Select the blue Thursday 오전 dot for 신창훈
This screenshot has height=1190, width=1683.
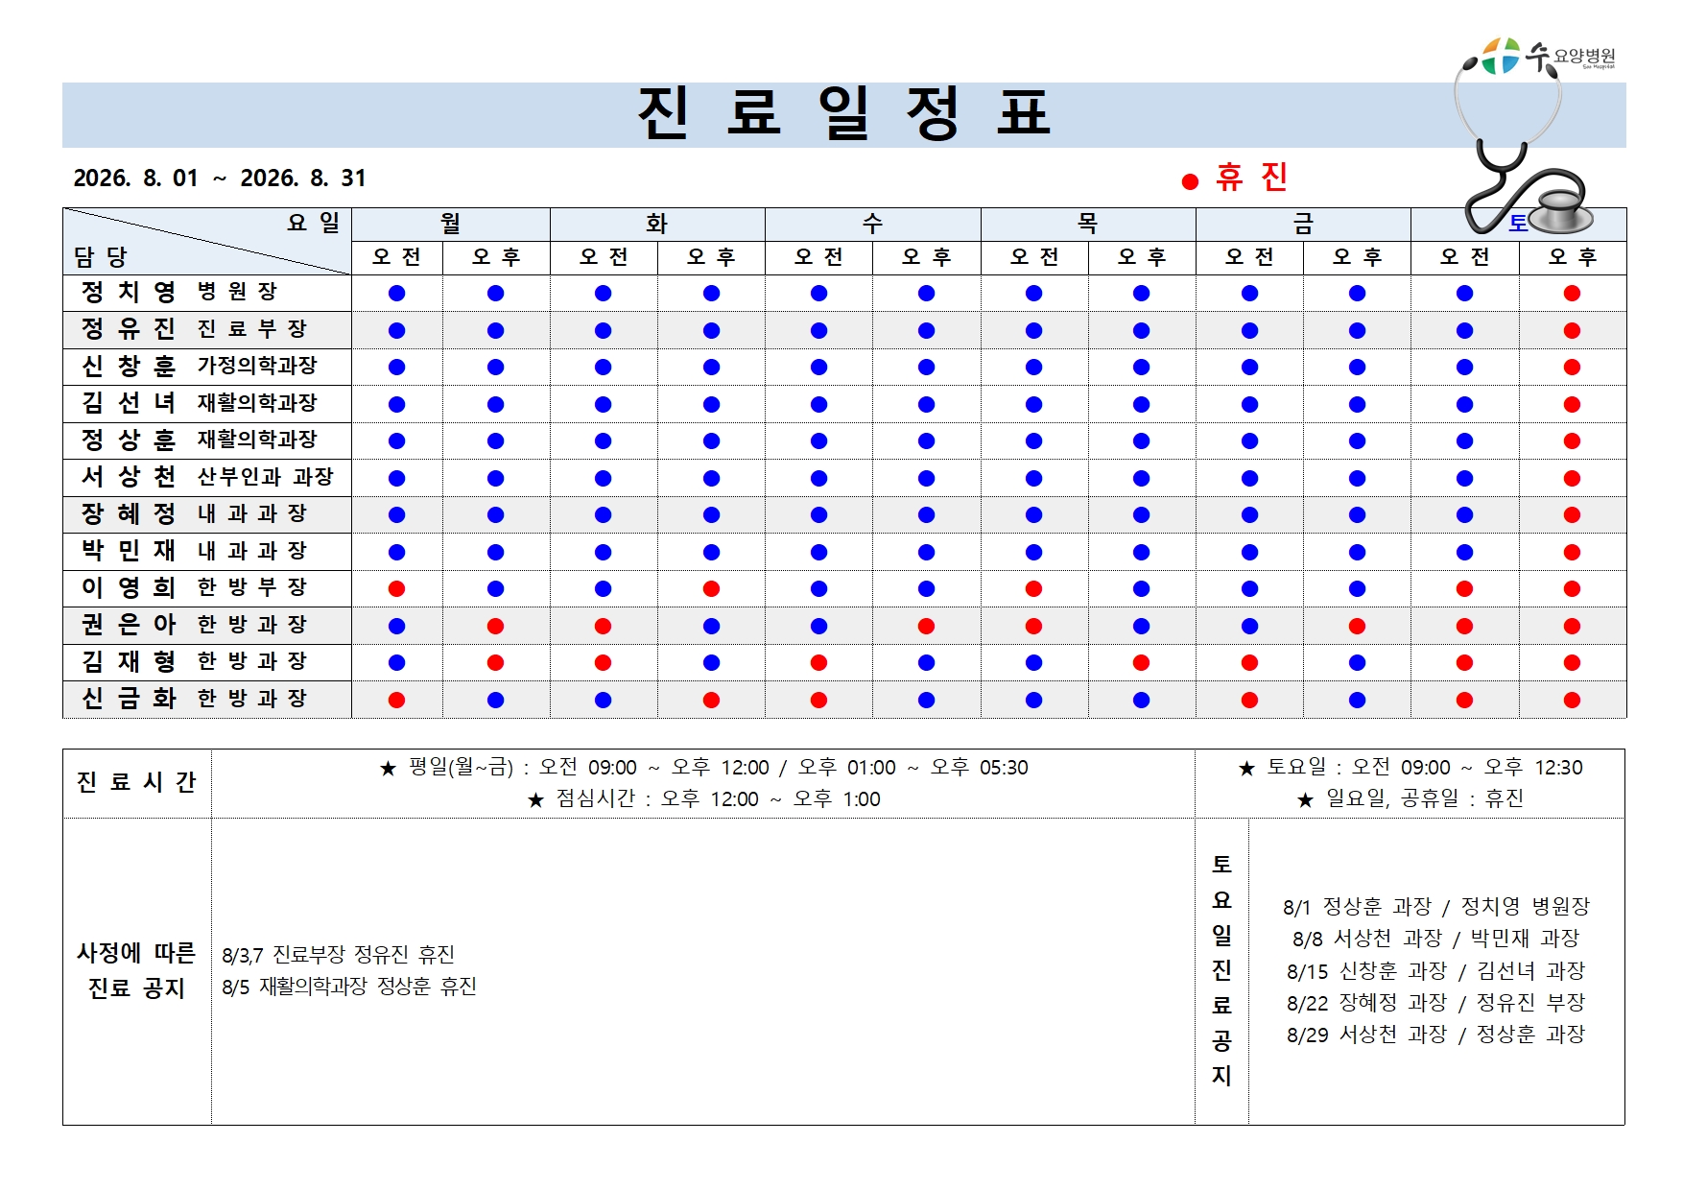coord(1033,367)
